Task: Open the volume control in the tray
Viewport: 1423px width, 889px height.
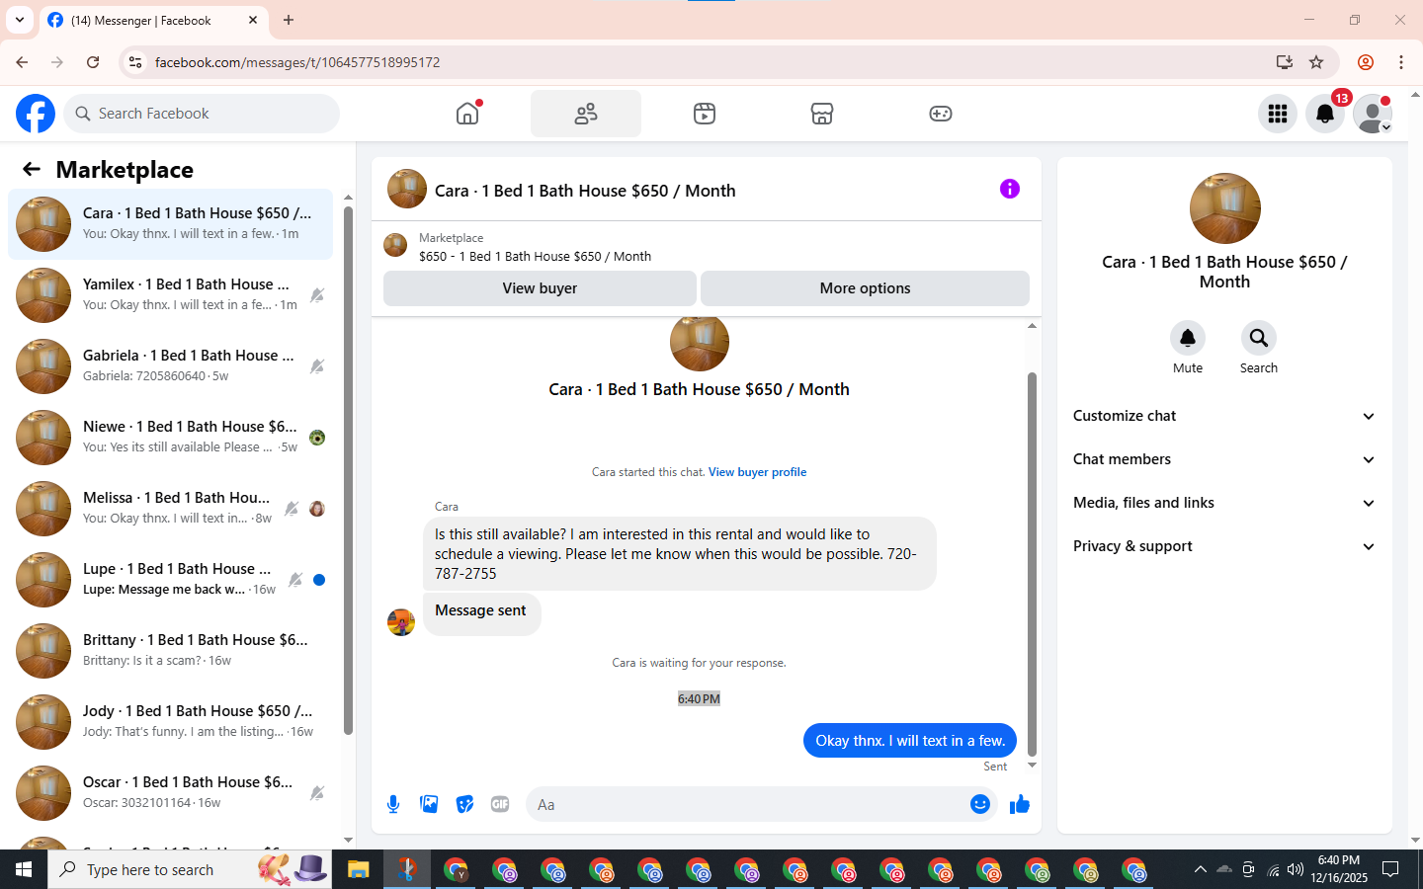Action: (1296, 869)
